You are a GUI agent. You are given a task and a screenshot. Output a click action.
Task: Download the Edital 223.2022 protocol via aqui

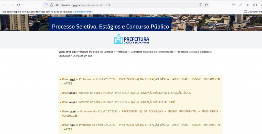pos(72,79)
